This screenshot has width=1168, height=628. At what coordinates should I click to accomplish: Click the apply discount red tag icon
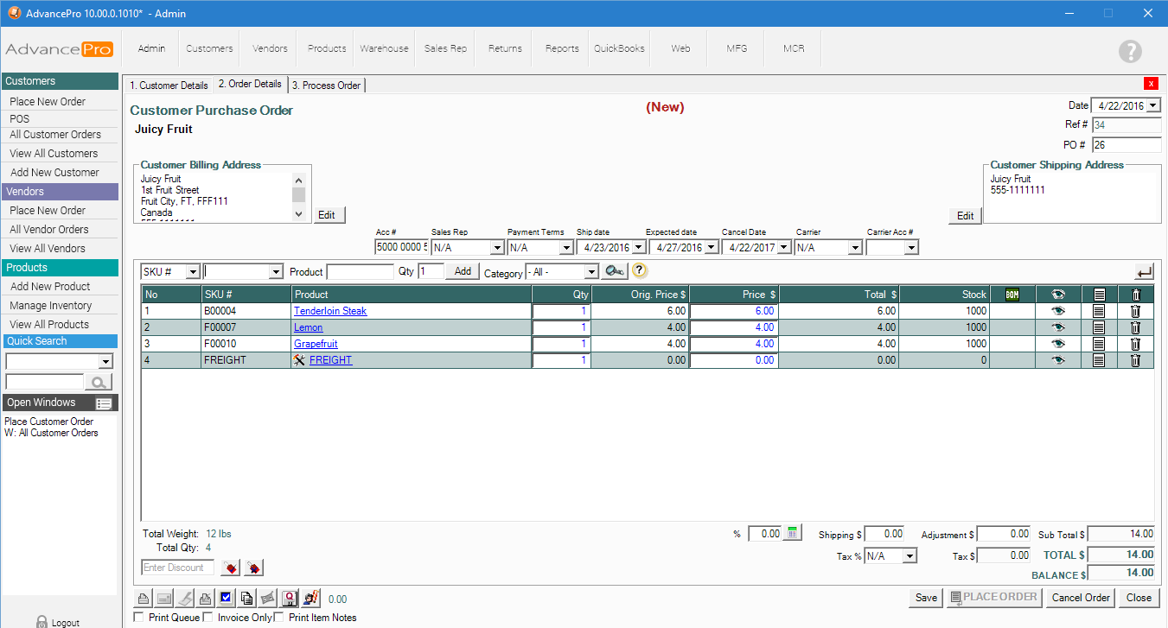pos(231,568)
